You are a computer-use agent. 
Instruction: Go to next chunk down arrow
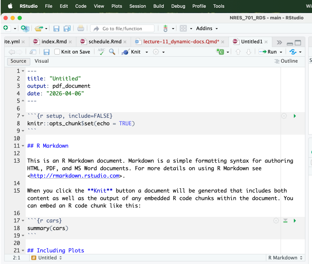coord(249,52)
